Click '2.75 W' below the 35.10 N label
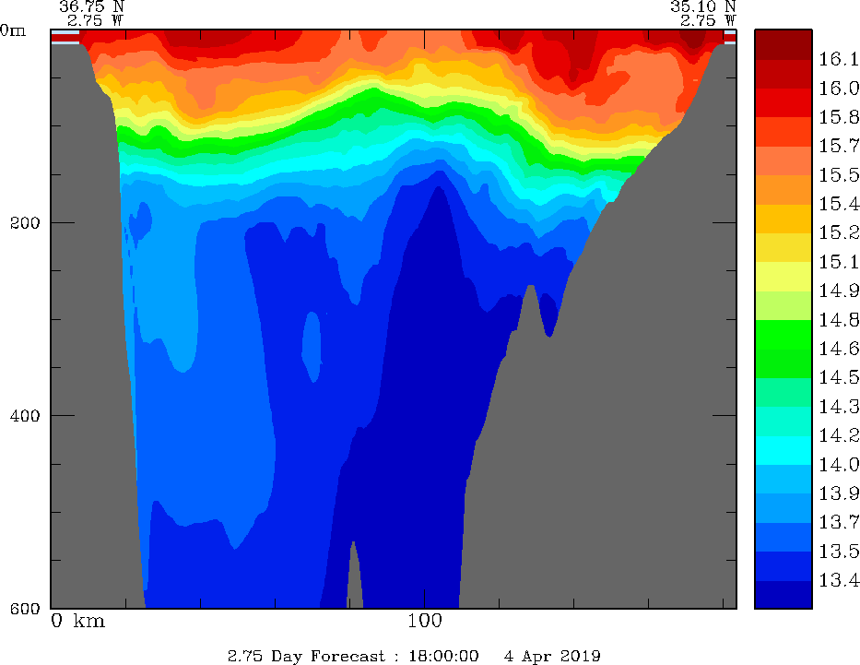The height and width of the screenshot is (665, 860). 708,21
